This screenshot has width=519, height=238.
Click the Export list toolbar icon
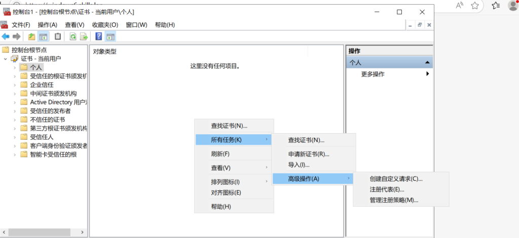pyautogui.click(x=84, y=36)
